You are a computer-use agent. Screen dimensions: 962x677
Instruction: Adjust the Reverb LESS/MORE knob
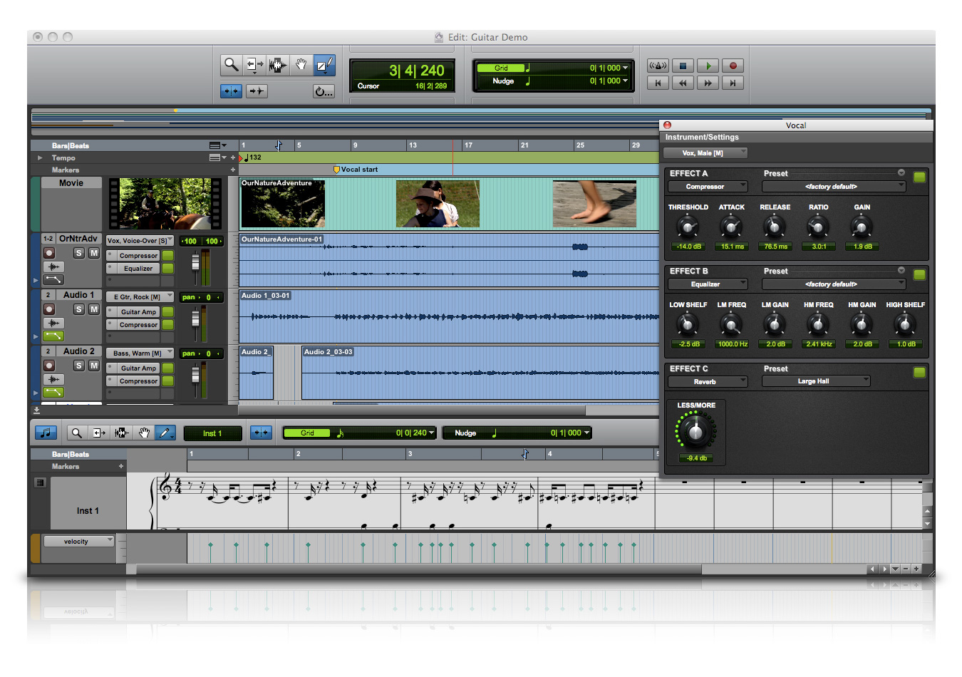(x=695, y=431)
